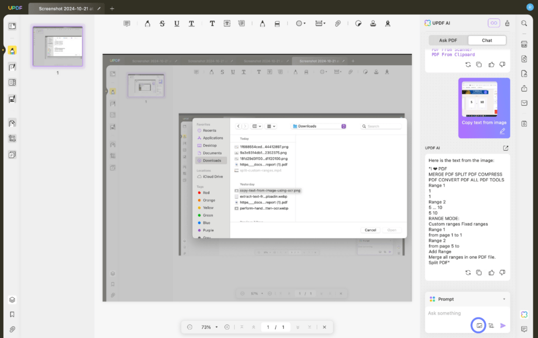
Task: Click the search icon in top right
Action: click(524, 23)
